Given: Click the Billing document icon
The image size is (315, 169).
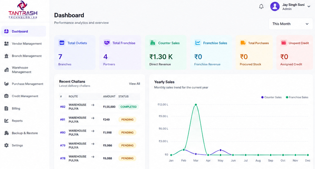Looking at the screenshot, I should click(6, 108).
